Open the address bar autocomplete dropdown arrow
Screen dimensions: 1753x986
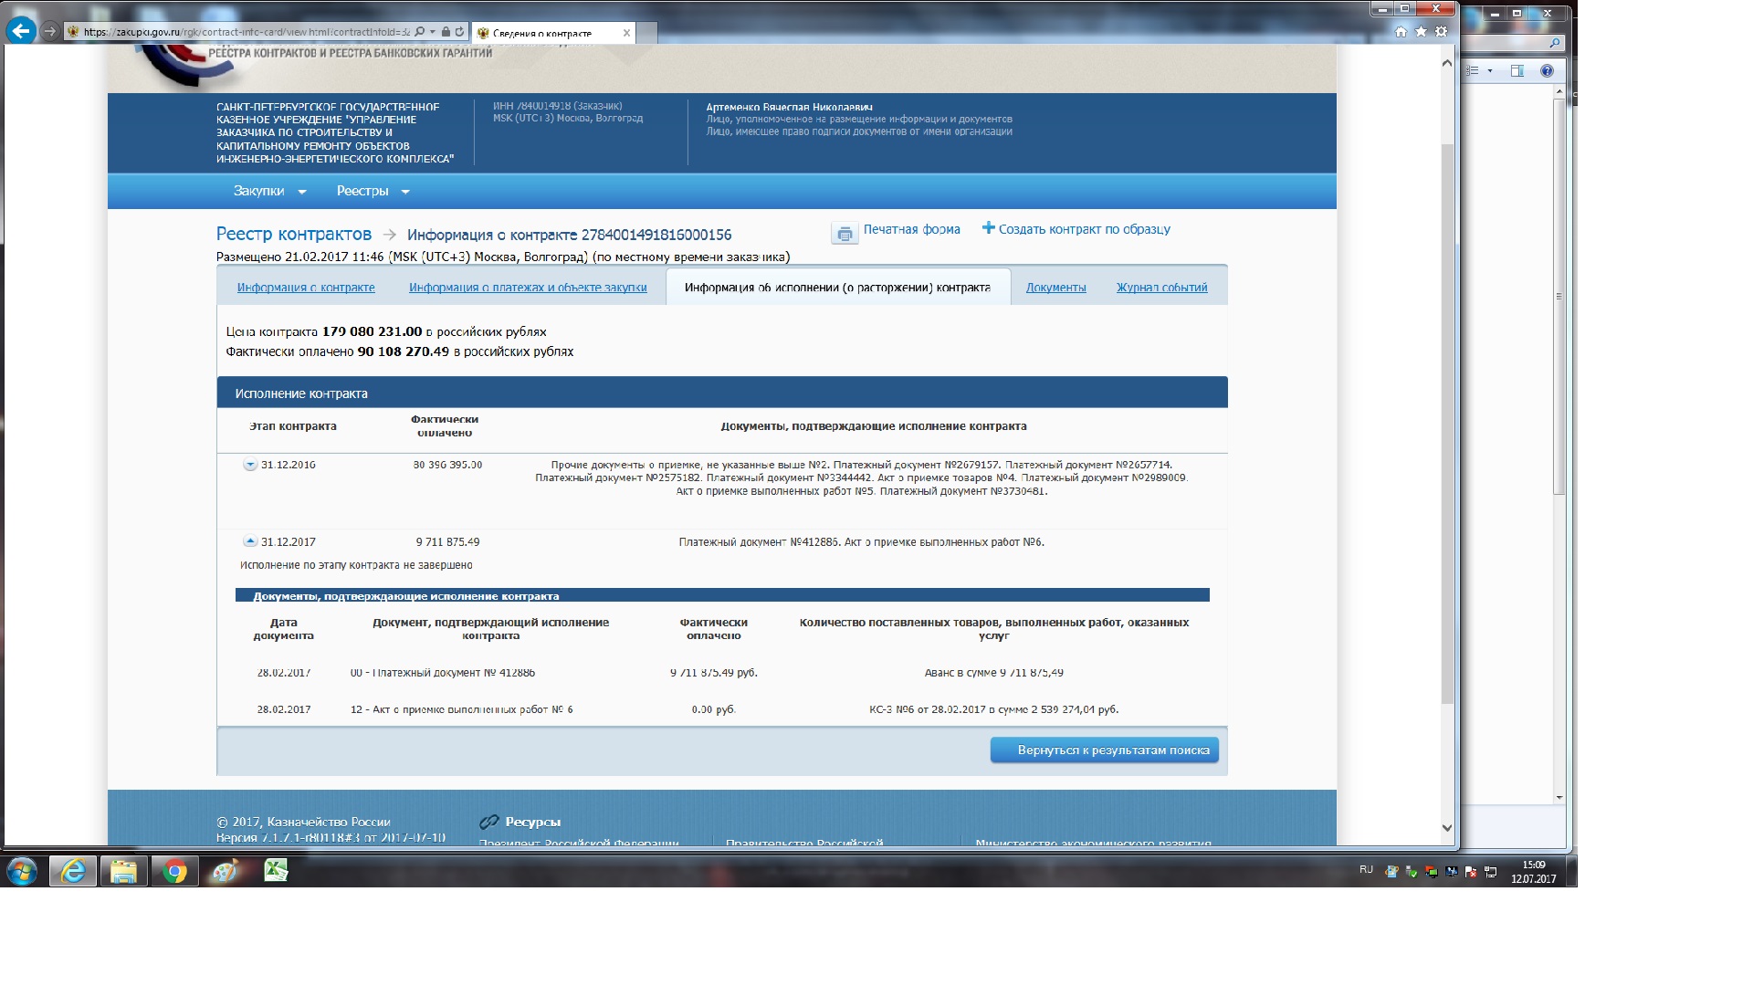(x=432, y=31)
